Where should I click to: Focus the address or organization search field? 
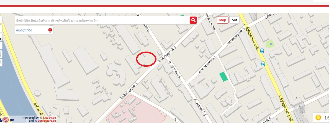[102, 20]
